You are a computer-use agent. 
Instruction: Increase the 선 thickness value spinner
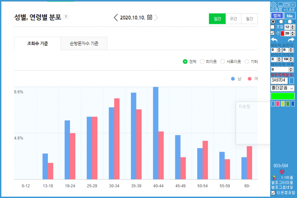(293, 32)
